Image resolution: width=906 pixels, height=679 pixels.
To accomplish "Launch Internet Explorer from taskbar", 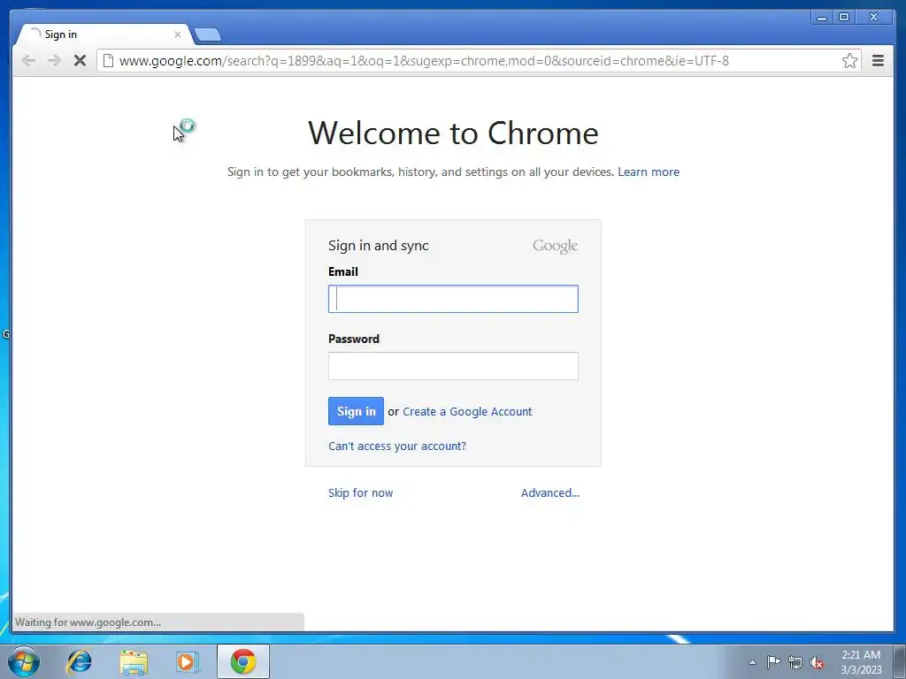I will pos(79,661).
